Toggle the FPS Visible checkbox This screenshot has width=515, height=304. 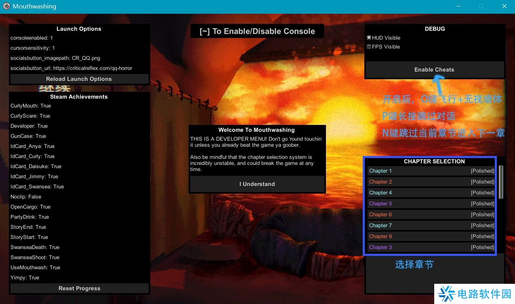pos(369,47)
